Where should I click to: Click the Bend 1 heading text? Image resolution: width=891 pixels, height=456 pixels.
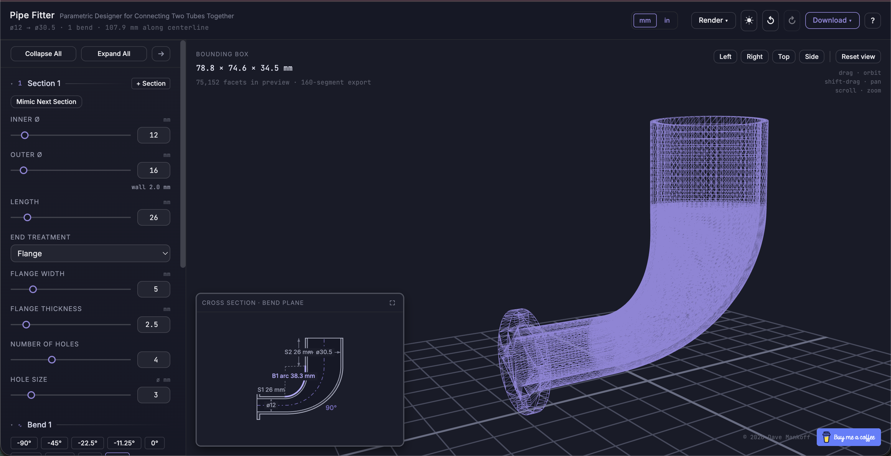pos(39,425)
